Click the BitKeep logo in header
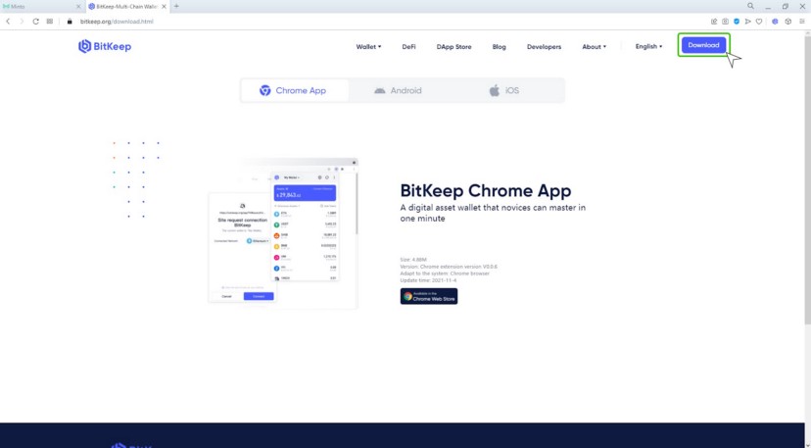This screenshot has width=811, height=448. 105,46
